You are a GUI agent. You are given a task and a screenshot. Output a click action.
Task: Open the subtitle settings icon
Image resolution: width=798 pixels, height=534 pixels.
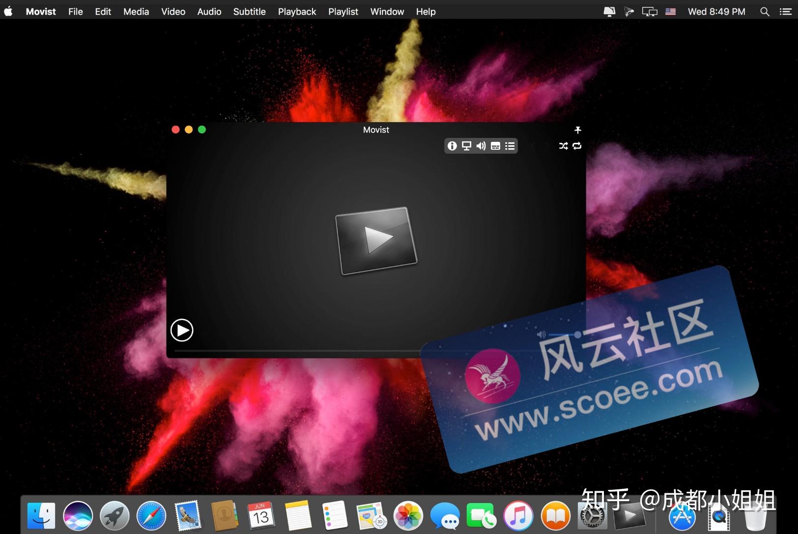(x=495, y=146)
